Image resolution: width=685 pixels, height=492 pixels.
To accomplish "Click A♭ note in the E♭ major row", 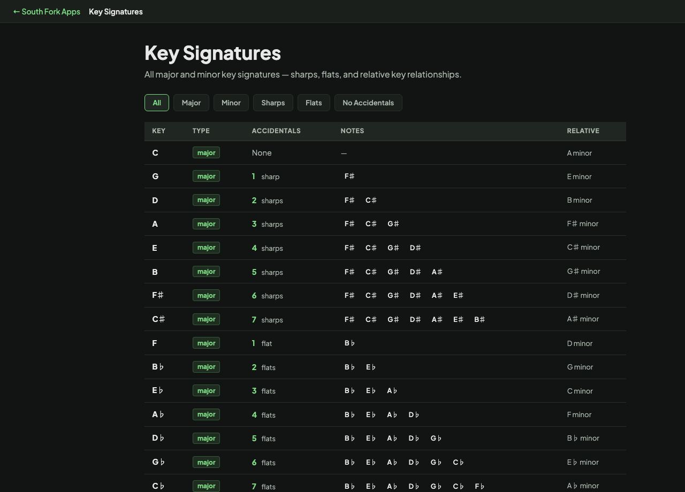I will click(x=392, y=391).
